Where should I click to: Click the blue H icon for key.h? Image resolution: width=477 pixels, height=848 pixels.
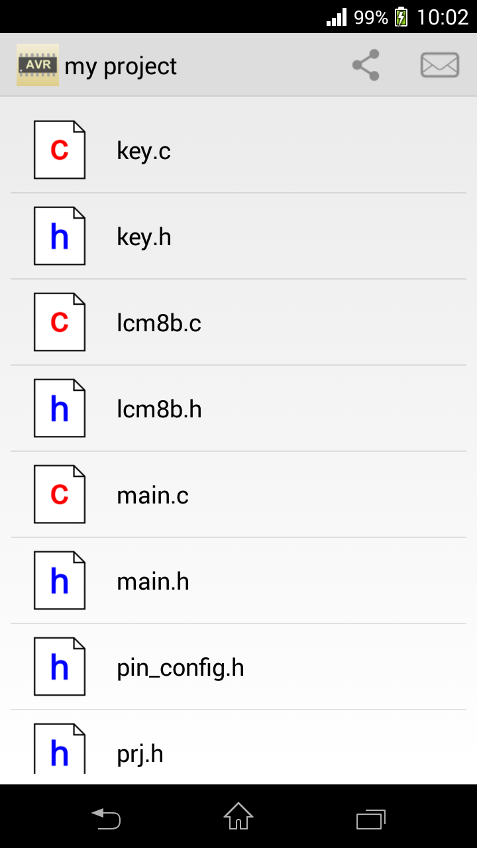click(x=60, y=236)
